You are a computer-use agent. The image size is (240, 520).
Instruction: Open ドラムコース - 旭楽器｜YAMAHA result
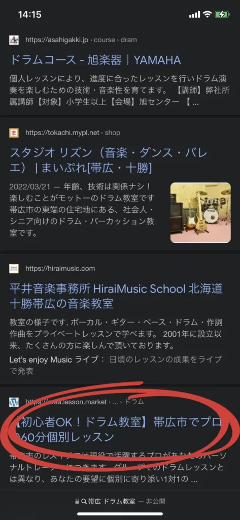pyautogui.click(x=95, y=60)
